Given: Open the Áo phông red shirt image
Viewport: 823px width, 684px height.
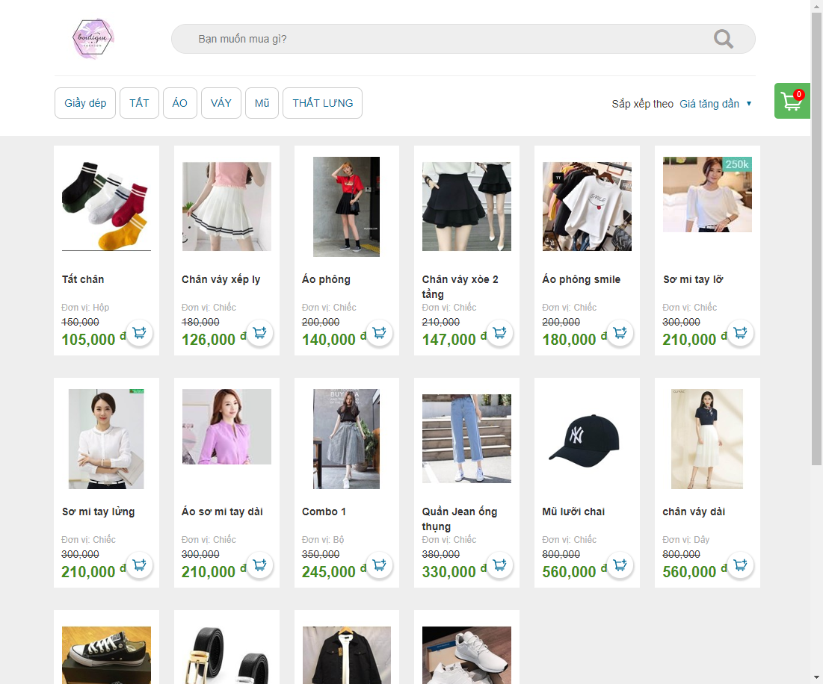Looking at the screenshot, I should click(346, 207).
